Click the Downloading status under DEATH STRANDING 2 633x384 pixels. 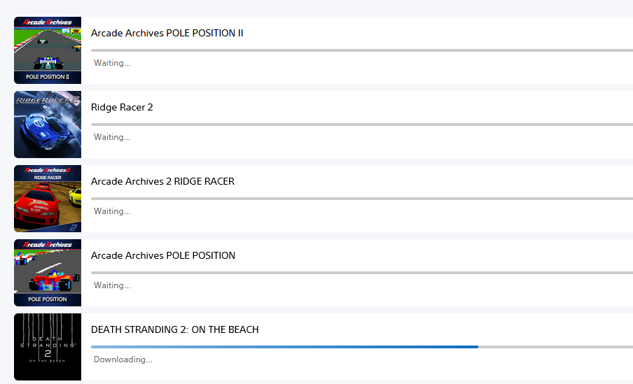[123, 360]
